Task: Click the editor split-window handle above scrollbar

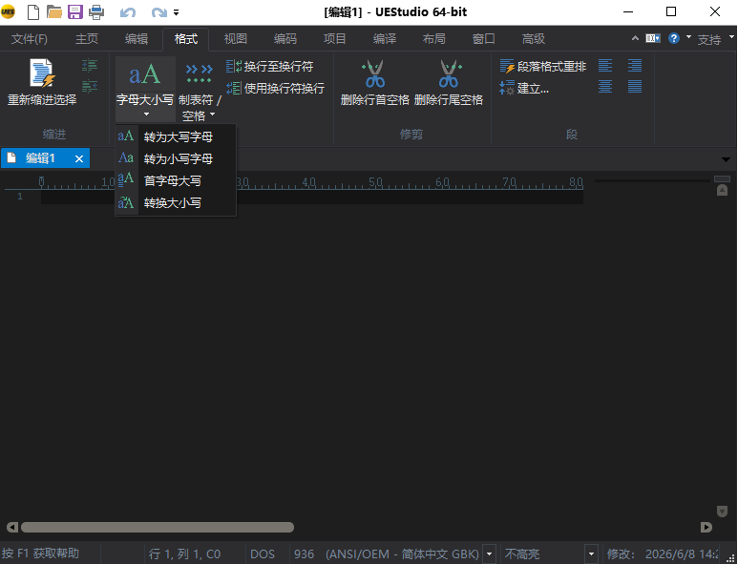Action: pos(722,178)
